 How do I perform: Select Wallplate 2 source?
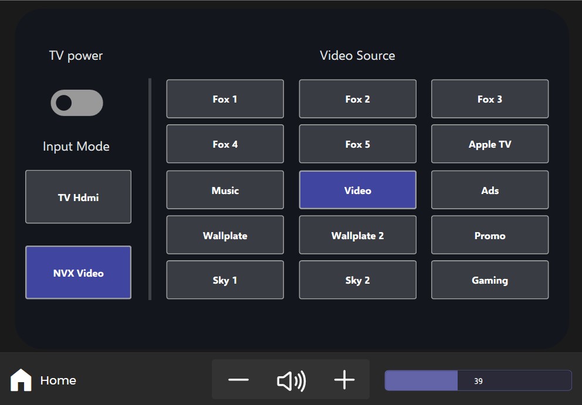pyautogui.click(x=357, y=234)
